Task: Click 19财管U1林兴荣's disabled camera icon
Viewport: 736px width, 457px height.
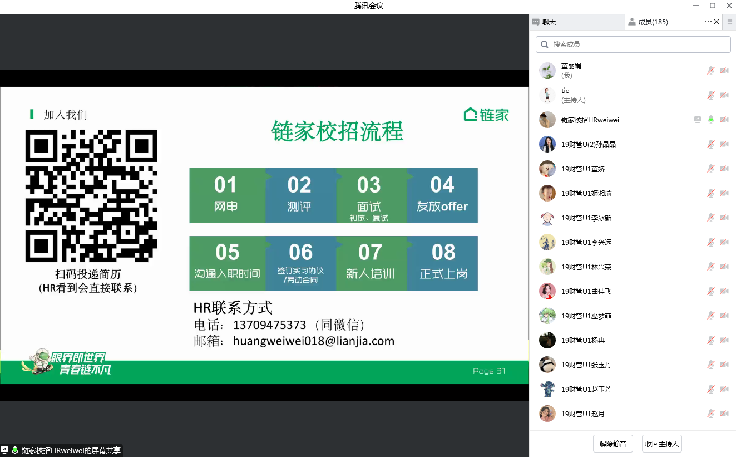Action: [x=724, y=267]
